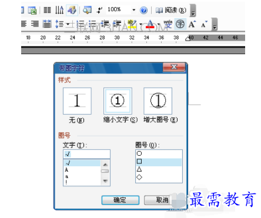
Task: Open the Document Map icon
Action: pyautogui.click(x=87, y=10)
